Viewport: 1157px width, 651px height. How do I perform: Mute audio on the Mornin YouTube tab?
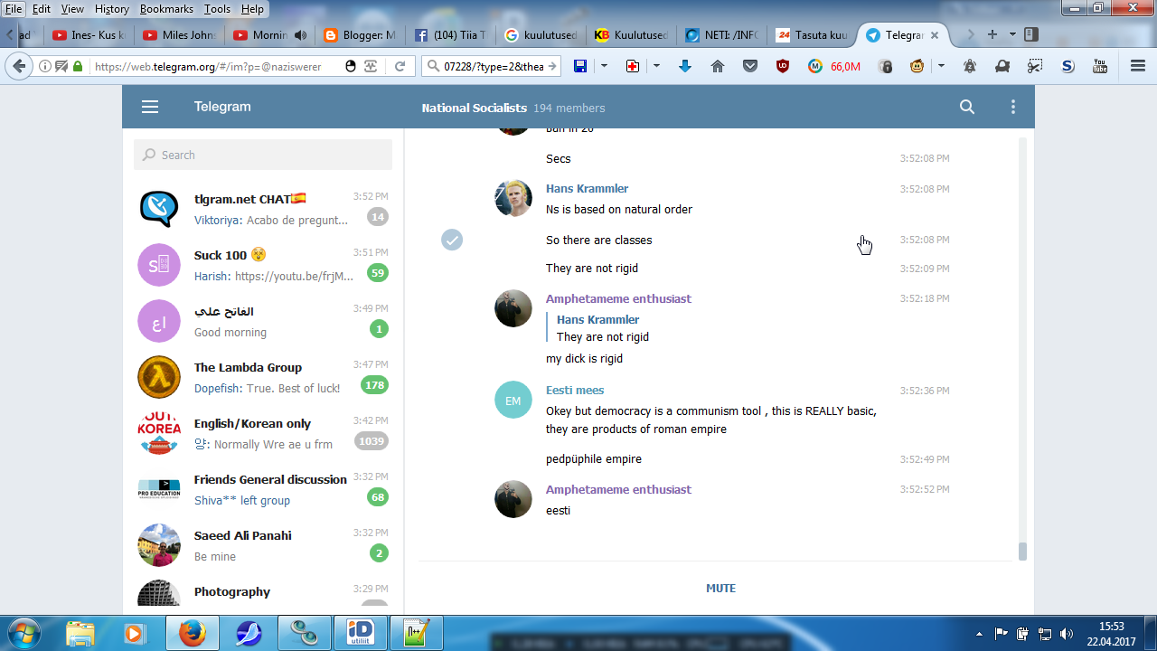(x=300, y=35)
